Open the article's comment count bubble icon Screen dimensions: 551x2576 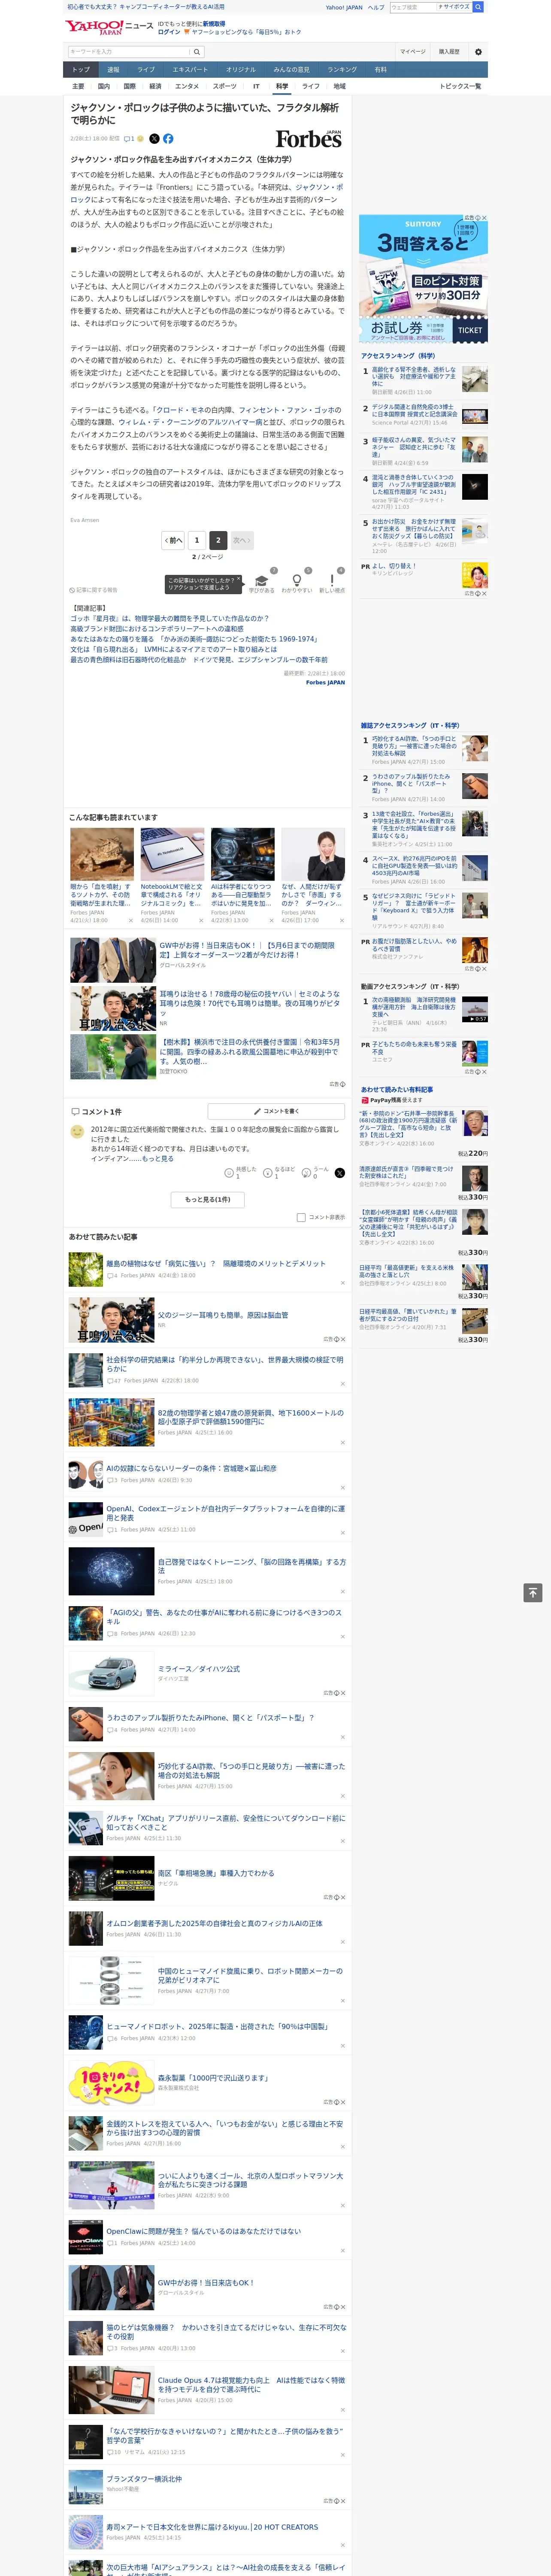coord(129,139)
